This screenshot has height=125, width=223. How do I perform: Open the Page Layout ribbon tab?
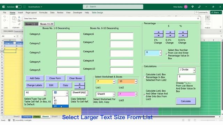point(31,12)
